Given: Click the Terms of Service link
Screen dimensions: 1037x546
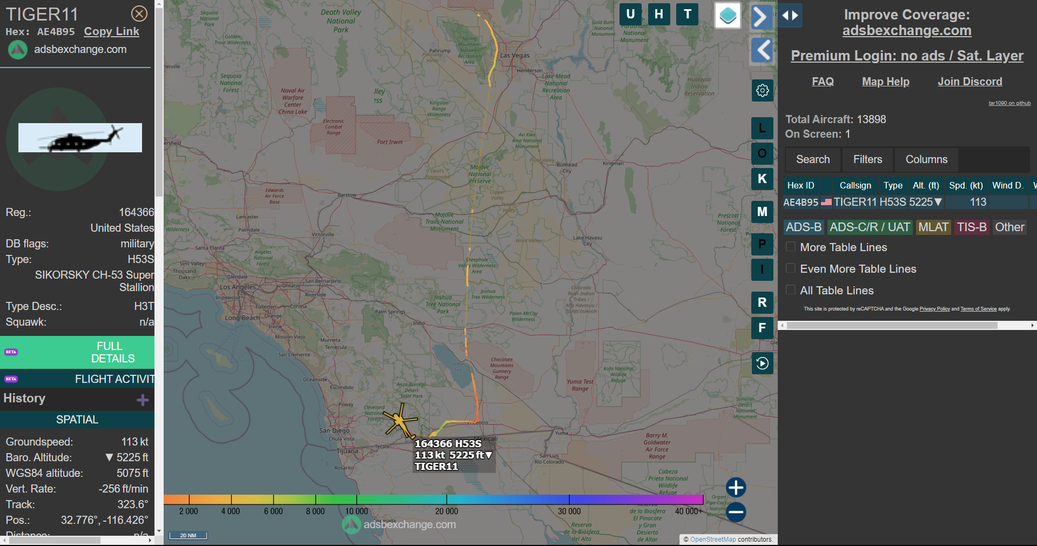Looking at the screenshot, I should tap(978, 309).
